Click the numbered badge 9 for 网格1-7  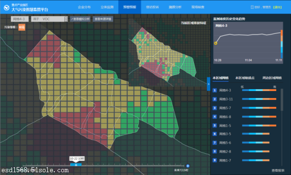click(x=214, y=160)
